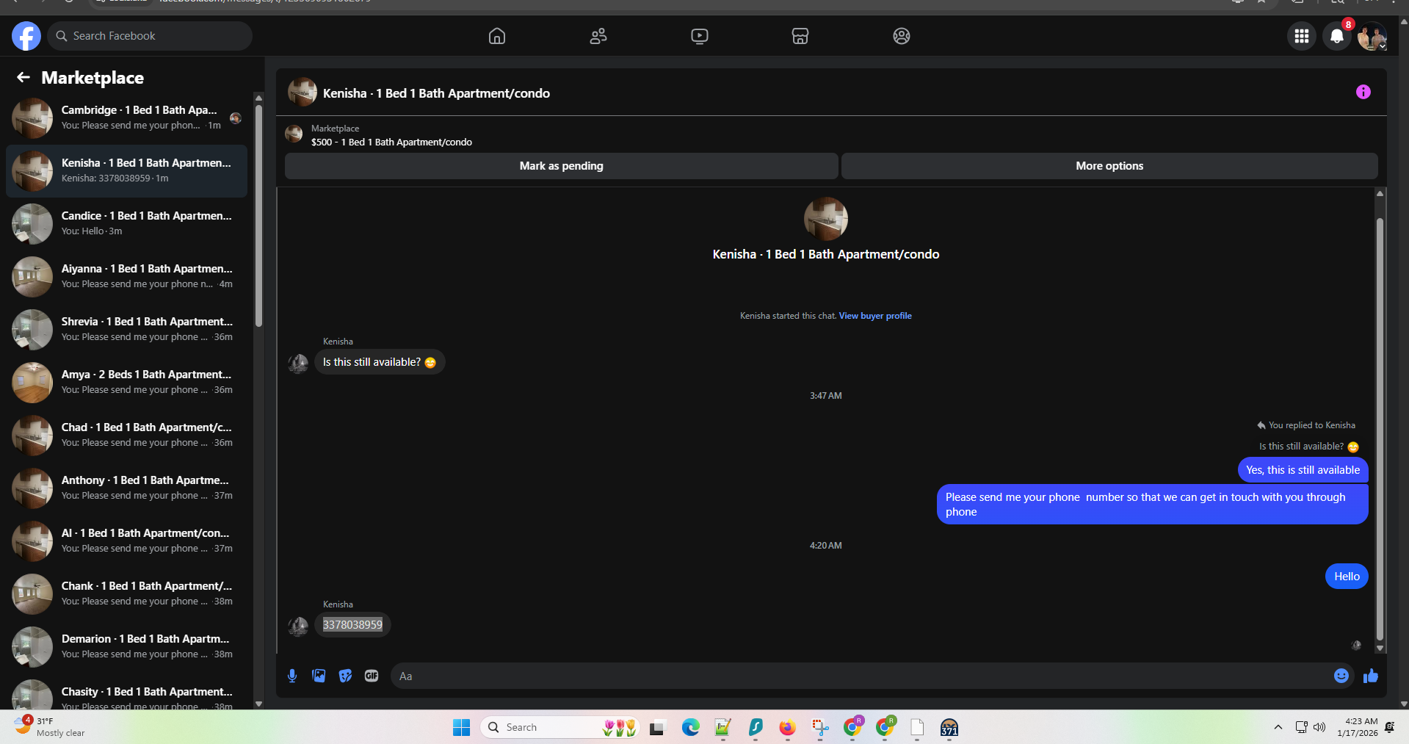Select the Kenisha conversation in list
Viewport: 1409px width, 744px height.
pos(126,170)
